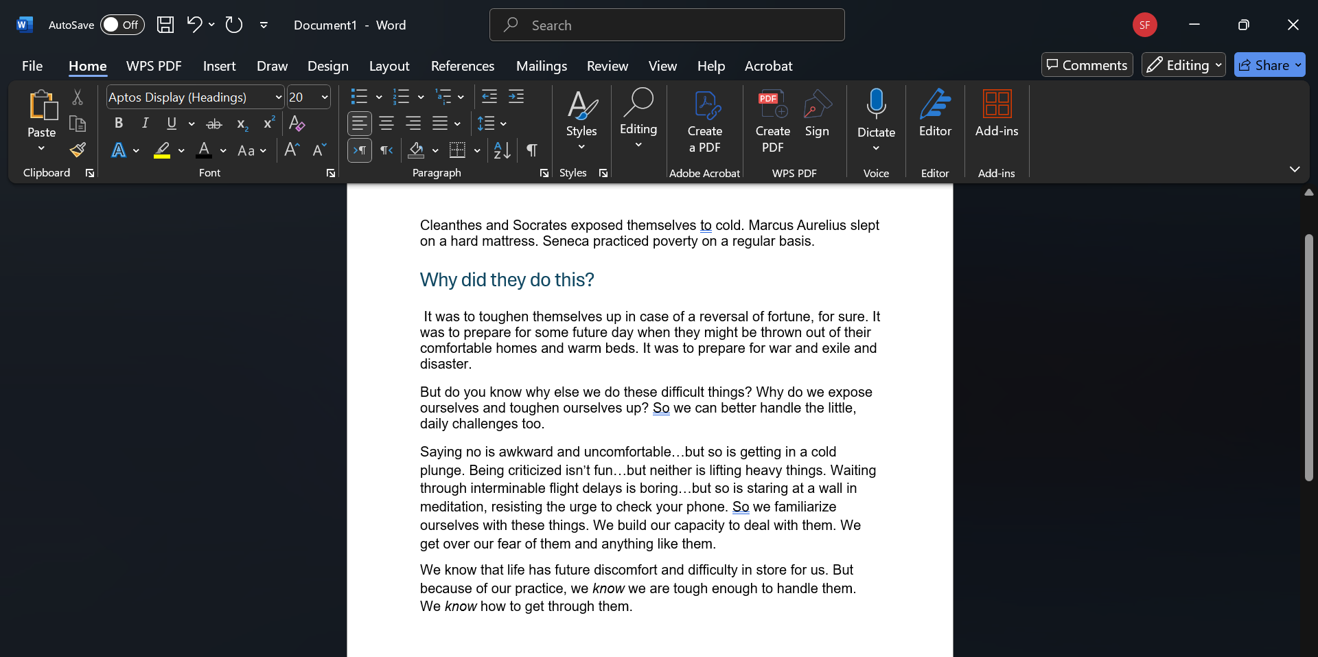The width and height of the screenshot is (1318, 657).
Task: Open the text highlight color dropdown
Action: pos(181,151)
